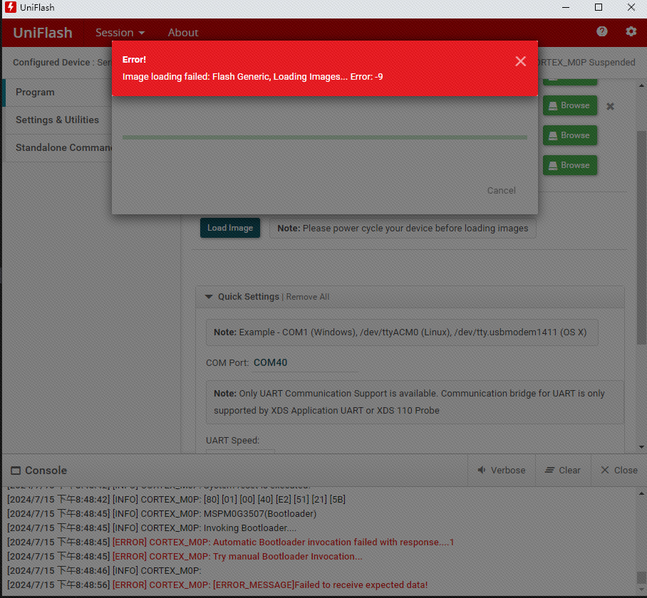Screen dimensions: 647x598
Task: Click console error 'Automatic Bootloader invocation failed'
Action: pos(231,542)
